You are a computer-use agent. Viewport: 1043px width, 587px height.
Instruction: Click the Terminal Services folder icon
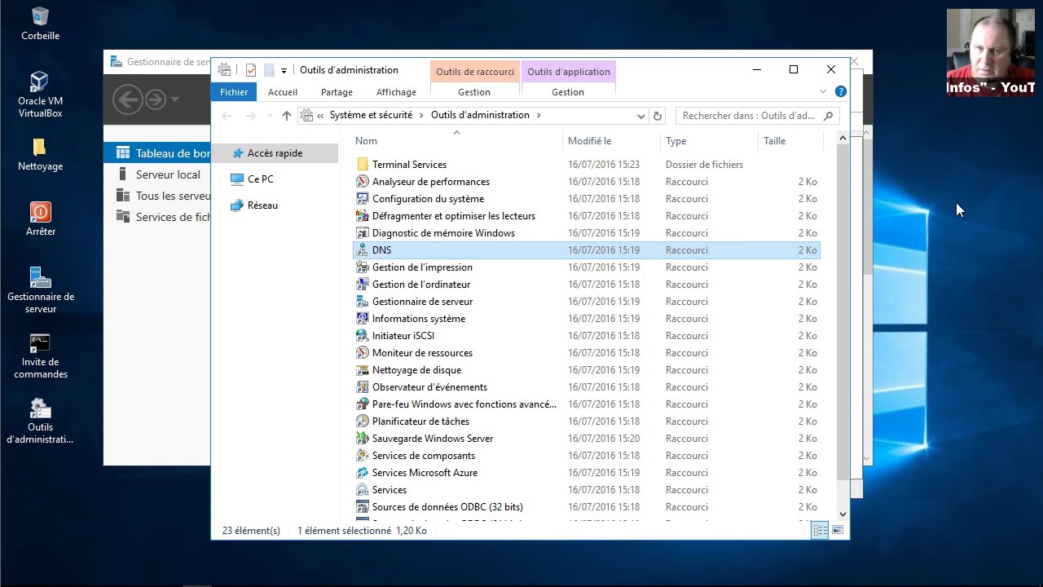coord(363,165)
